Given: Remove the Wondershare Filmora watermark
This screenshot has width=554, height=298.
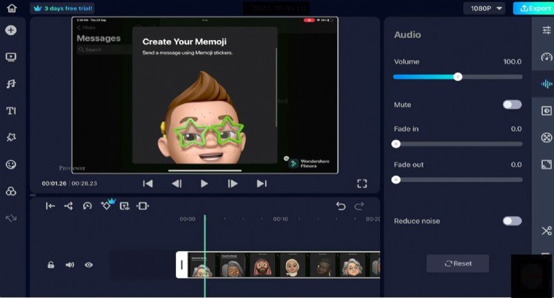Looking at the screenshot, I should (286, 158).
